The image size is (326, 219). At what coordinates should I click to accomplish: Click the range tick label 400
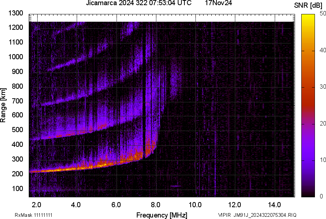pyautogui.click(x=17, y=144)
